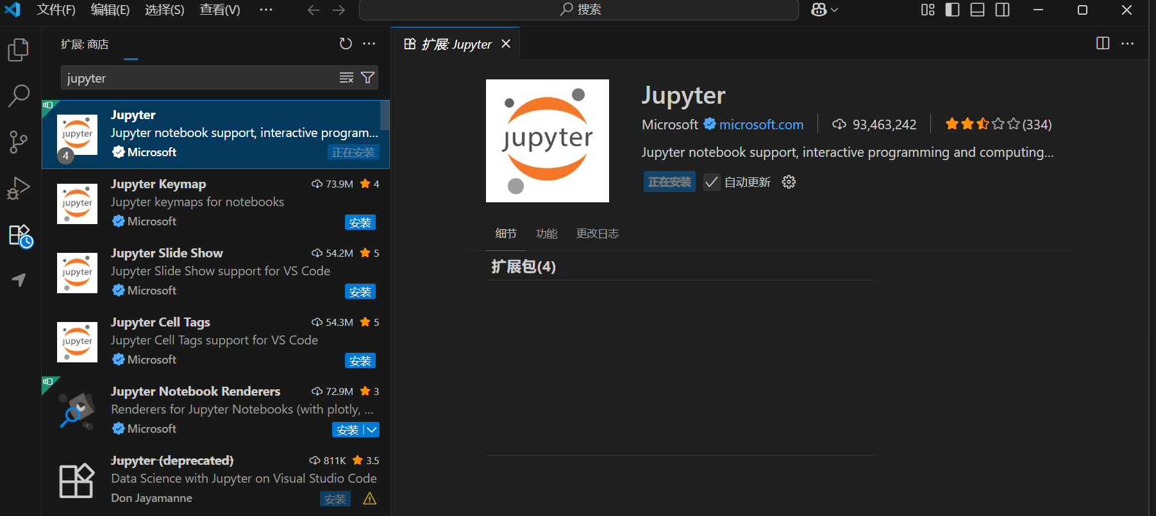Open extensions view more actions menu
This screenshot has height=516, width=1156.
point(369,44)
